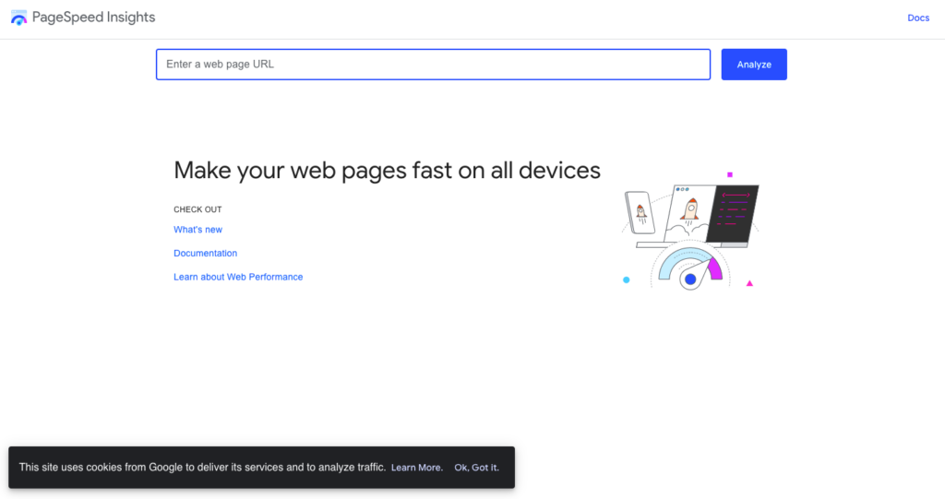Click the pink triangle decoration
The width and height of the screenshot is (945, 499).
749,282
